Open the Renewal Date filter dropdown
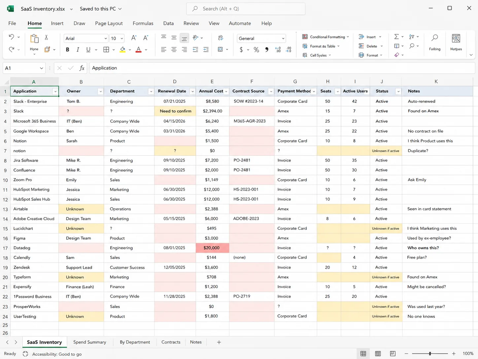478x359 pixels. pos(192,92)
